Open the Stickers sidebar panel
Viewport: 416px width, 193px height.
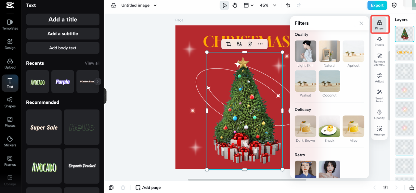coord(10,142)
